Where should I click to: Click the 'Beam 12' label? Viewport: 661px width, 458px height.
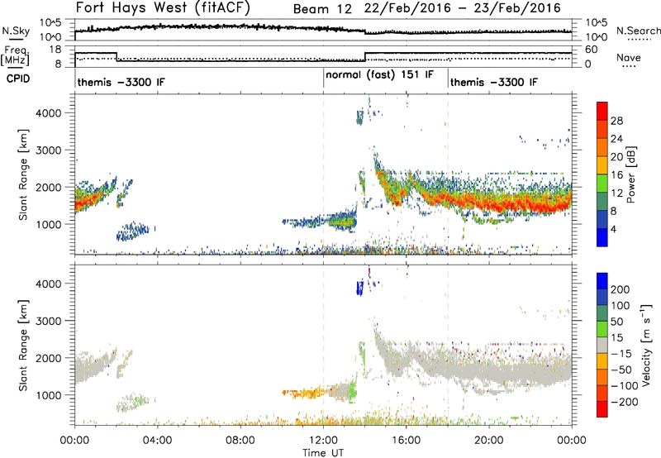pyautogui.click(x=322, y=9)
